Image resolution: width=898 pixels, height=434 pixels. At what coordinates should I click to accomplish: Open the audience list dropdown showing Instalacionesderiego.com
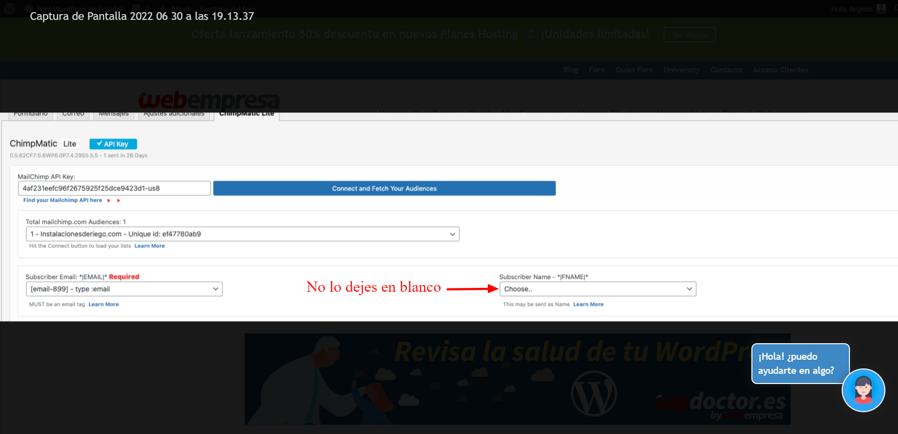pyautogui.click(x=242, y=234)
